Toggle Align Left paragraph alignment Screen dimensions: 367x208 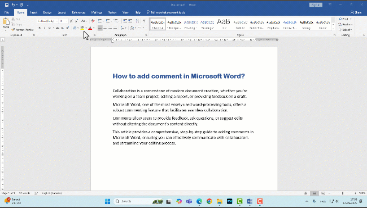coord(100,28)
